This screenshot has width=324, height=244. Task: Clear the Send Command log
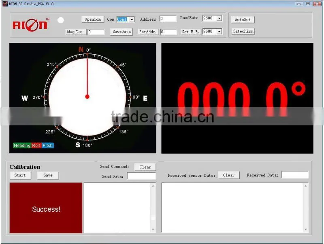pyautogui.click(x=145, y=167)
